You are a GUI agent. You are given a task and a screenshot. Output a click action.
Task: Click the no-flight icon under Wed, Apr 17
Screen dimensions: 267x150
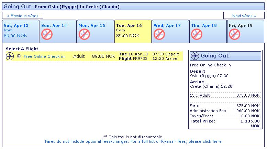(x=159, y=34)
